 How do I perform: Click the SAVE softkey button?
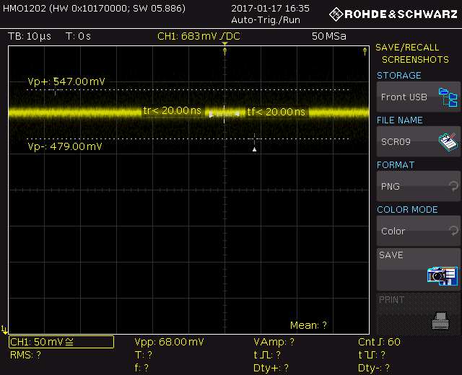(x=419, y=269)
